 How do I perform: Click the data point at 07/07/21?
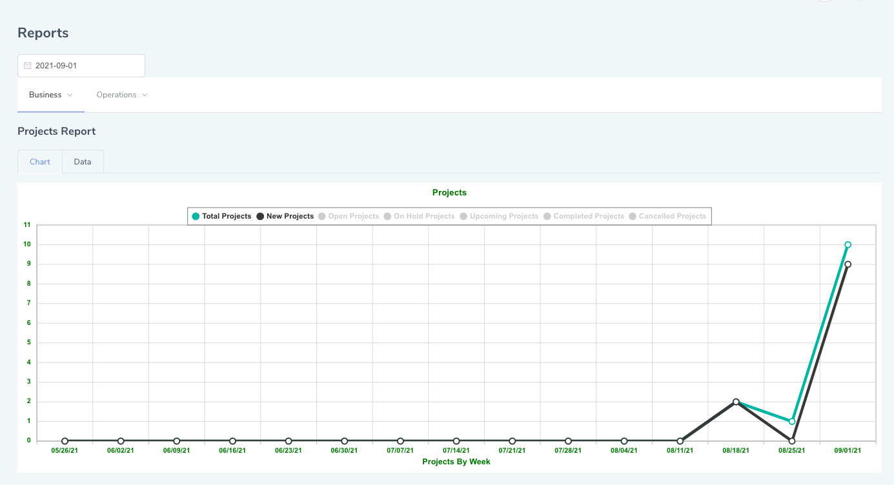(400, 441)
